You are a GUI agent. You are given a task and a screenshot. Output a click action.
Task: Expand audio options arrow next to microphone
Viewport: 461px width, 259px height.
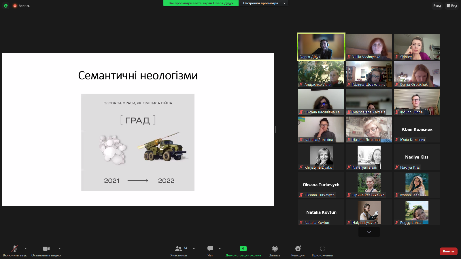(x=26, y=249)
